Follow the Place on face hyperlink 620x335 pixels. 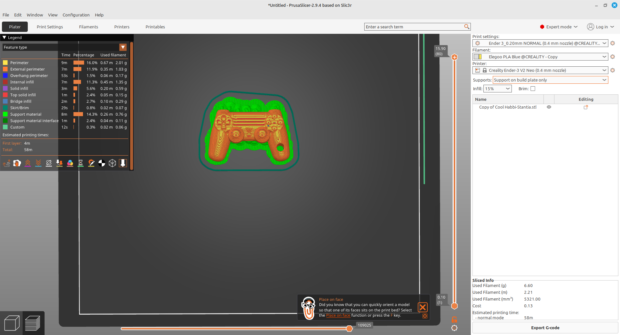[x=338, y=315]
